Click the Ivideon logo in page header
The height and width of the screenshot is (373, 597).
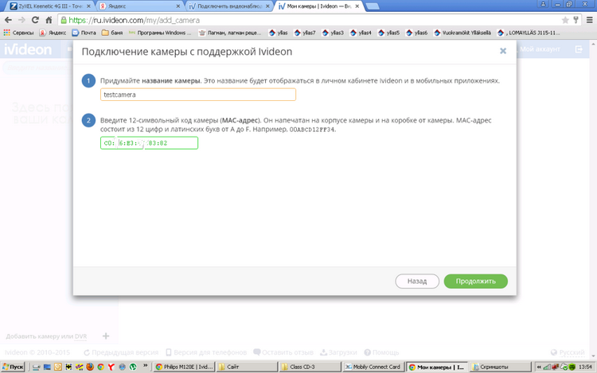pos(28,49)
